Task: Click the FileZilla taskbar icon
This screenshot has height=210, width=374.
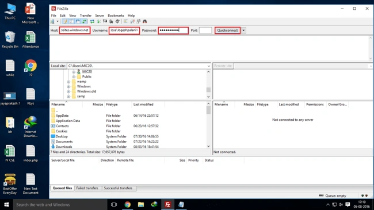Action: 167,204
